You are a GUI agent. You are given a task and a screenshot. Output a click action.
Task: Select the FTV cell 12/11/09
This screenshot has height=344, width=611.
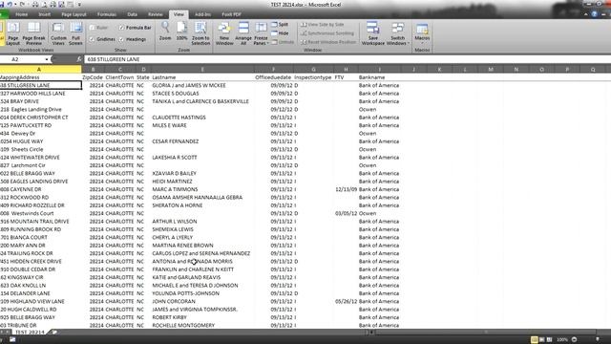(x=346, y=189)
